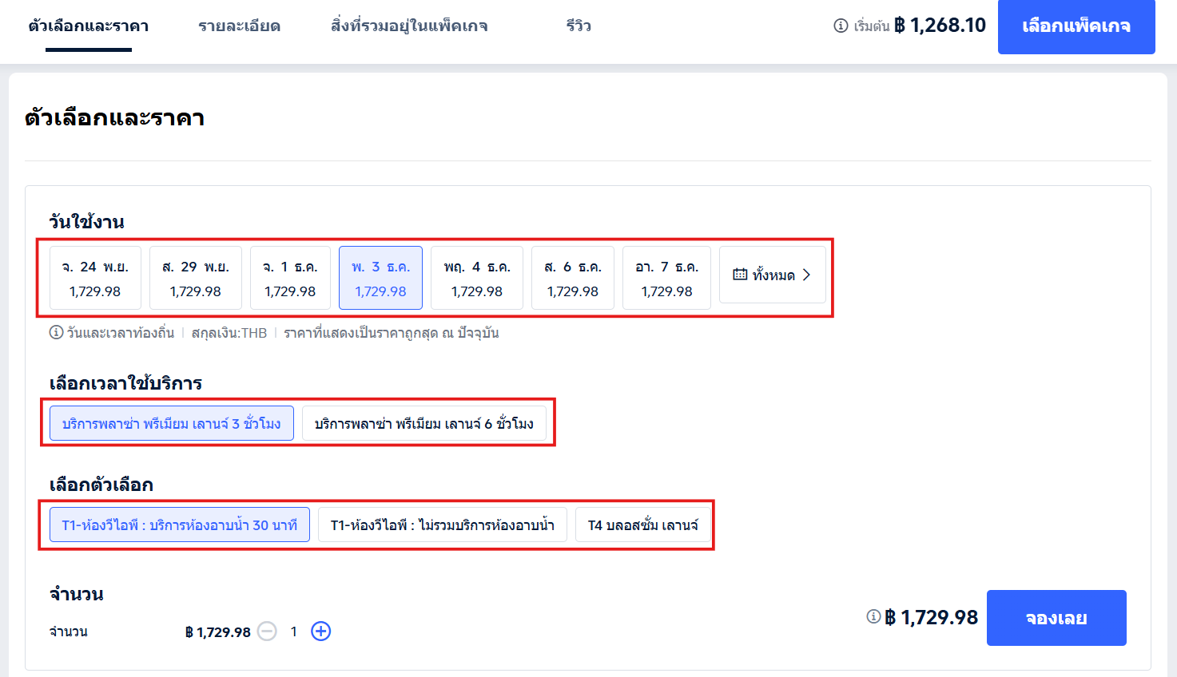Viewport: 1177px width, 677px height.
Task: Choose T1 VIP room without shower option
Action: [x=442, y=525]
